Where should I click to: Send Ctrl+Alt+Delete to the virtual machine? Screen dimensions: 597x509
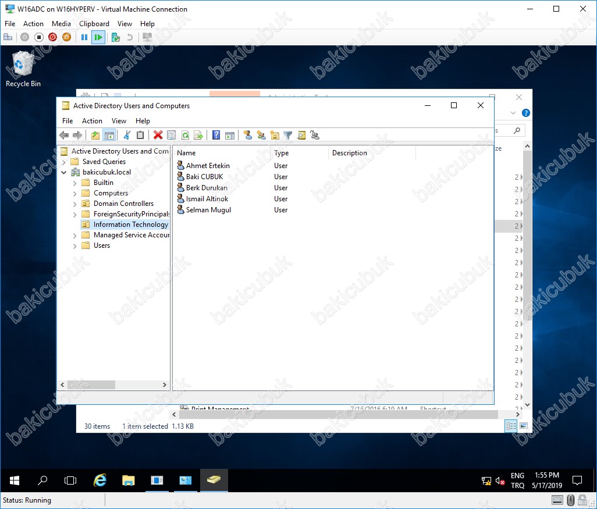click(x=8, y=37)
